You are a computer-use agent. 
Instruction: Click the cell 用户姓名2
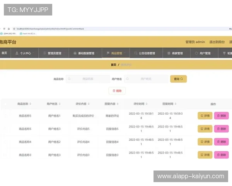click(x=54, y=142)
